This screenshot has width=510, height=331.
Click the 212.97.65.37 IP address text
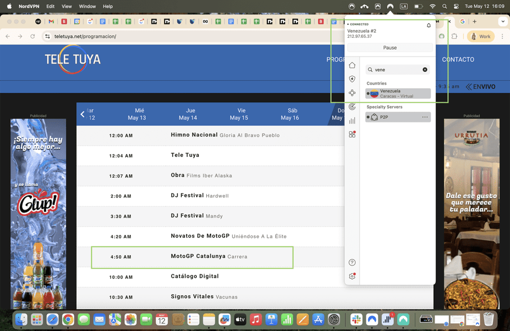(360, 36)
